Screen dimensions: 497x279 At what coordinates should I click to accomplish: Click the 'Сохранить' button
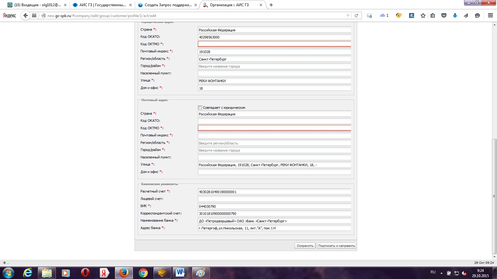click(x=305, y=246)
